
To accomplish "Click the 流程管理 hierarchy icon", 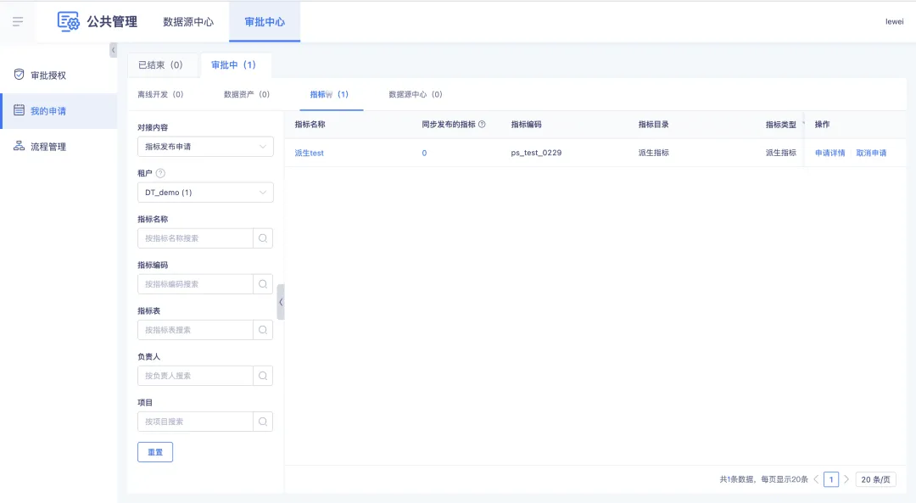I will [20, 146].
